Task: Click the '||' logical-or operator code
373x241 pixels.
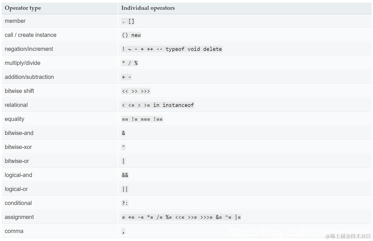Action: click(x=125, y=189)
